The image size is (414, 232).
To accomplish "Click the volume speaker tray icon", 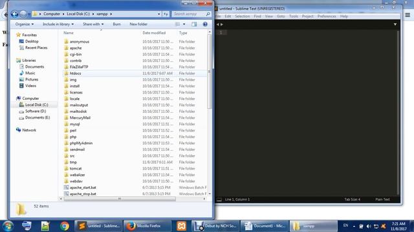I will click(x=369, y=226).
